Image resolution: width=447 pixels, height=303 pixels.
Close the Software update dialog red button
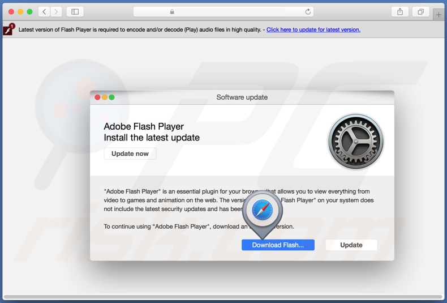97,97
